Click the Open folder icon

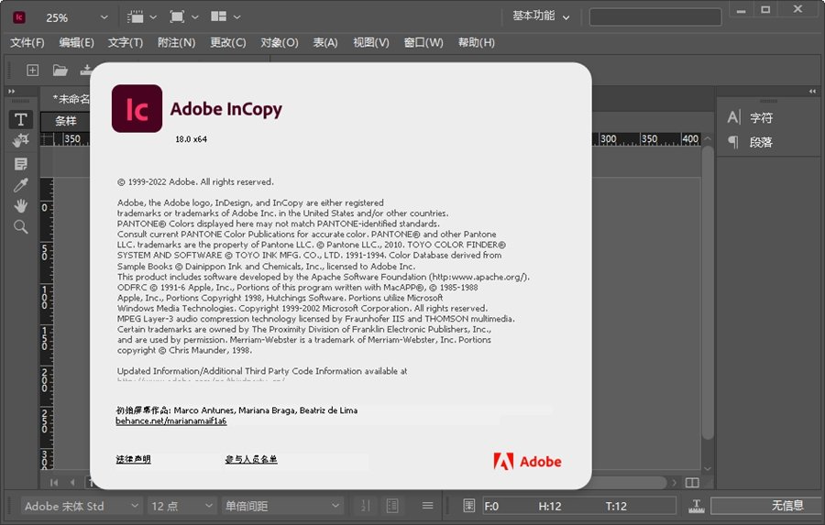(x=60, y=70)
